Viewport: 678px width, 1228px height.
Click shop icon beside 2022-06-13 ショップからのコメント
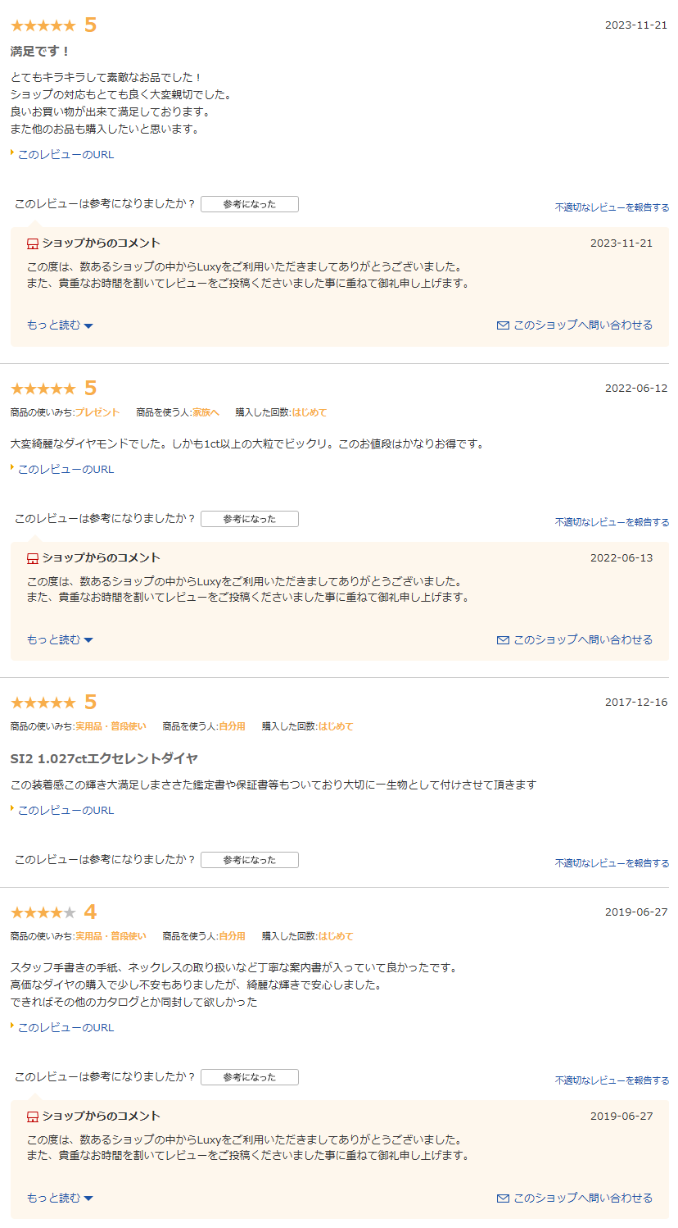coord(33,558)
